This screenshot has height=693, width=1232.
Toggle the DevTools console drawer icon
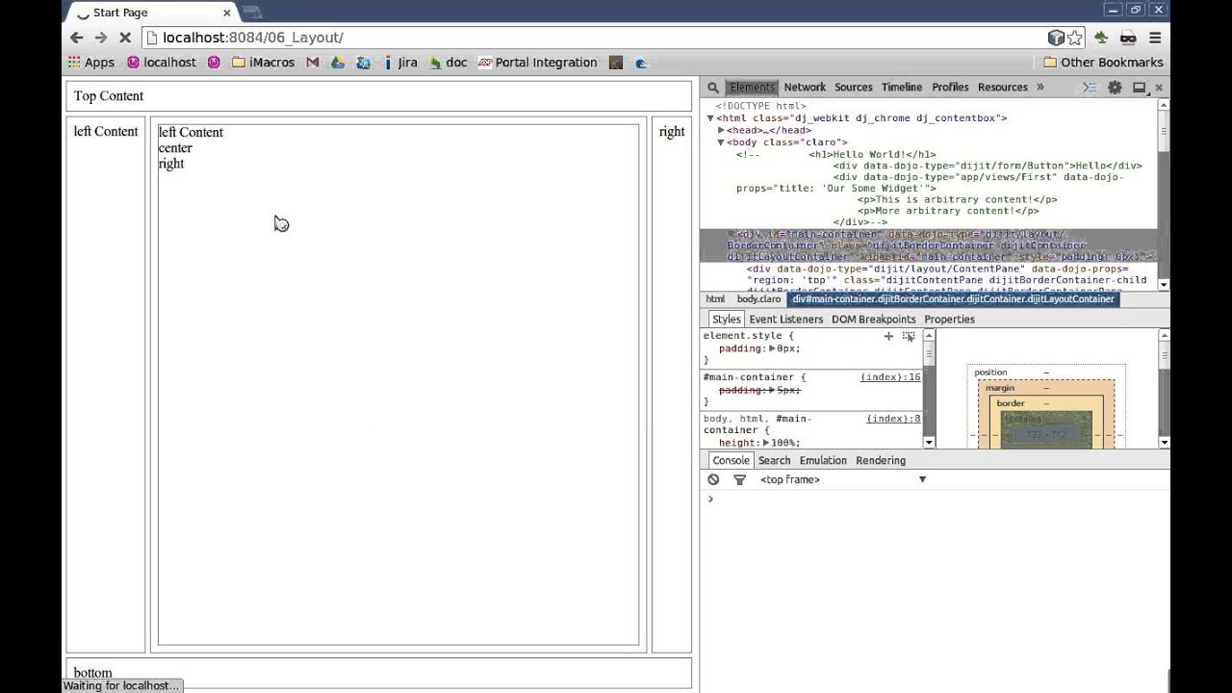(1090, 88)
